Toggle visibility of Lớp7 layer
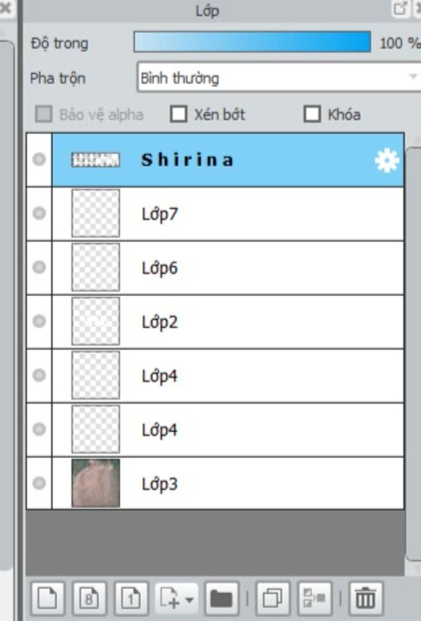Image resolution: width=421 pixels, height=621 pixels. point(39,213)
